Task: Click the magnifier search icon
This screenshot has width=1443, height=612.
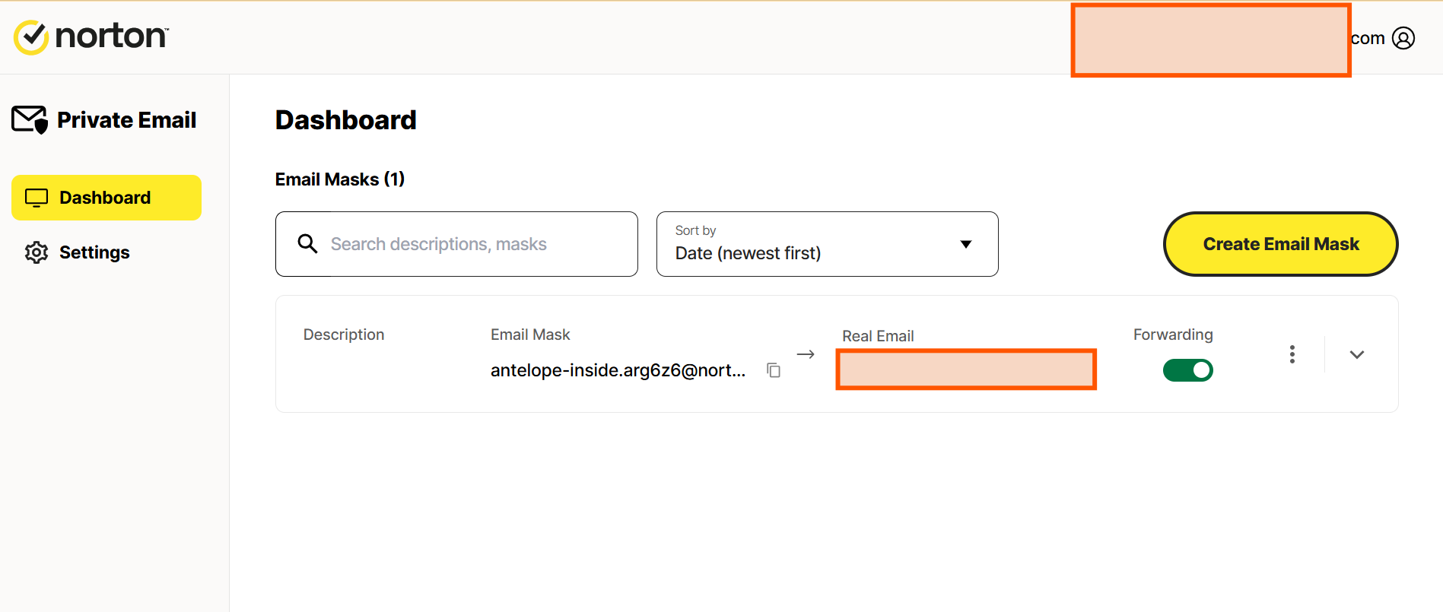Action: (x=307, y=244)
